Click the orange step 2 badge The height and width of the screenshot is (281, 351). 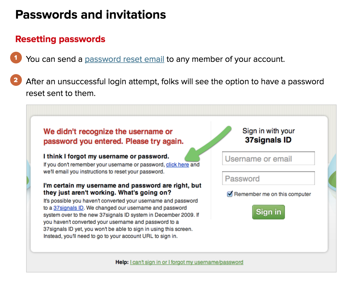tap(16, 80)
